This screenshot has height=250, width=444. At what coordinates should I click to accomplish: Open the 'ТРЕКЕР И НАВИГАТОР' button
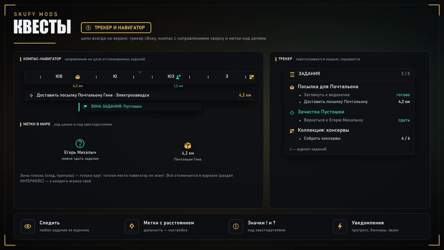point(116,28)
